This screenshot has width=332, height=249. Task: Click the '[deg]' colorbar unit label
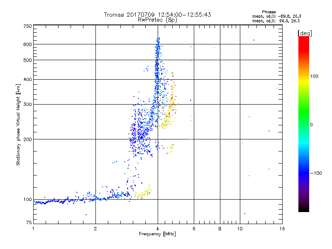(305, 33)
